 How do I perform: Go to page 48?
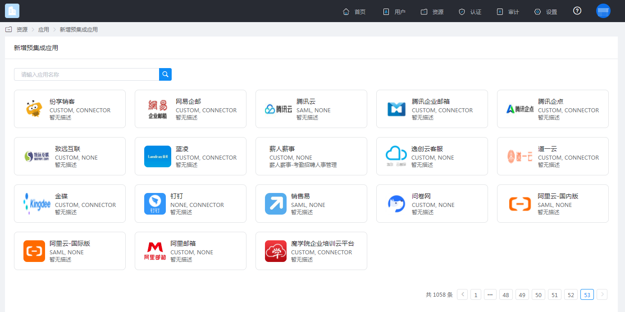506,294
